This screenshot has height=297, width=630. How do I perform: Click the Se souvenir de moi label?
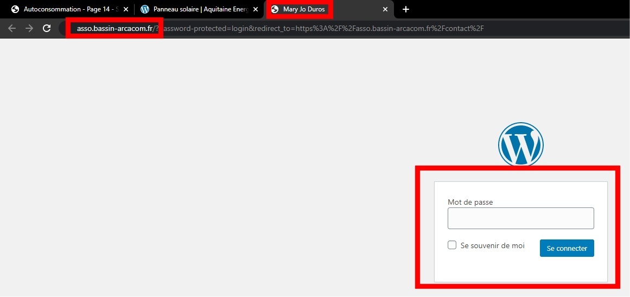pos(493,245)
